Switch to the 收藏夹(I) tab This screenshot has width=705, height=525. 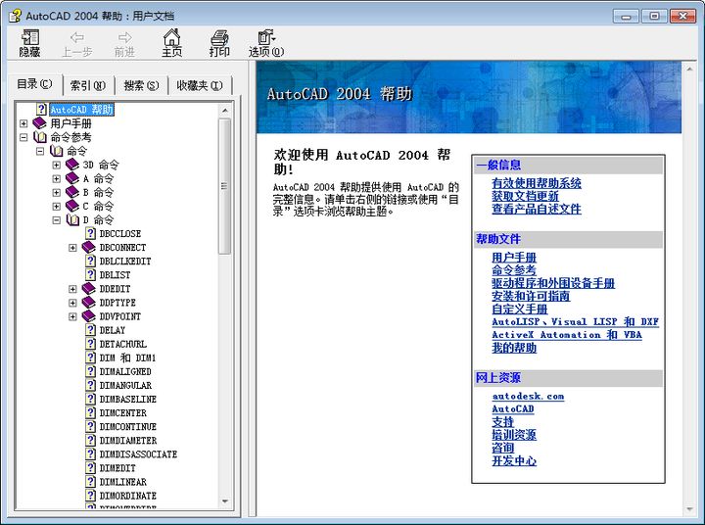[x=200, y=85]
